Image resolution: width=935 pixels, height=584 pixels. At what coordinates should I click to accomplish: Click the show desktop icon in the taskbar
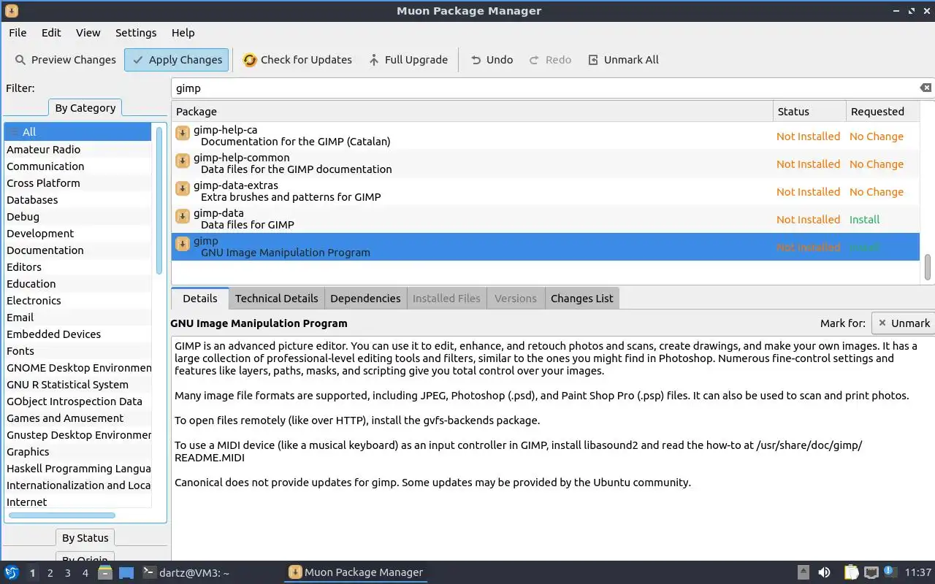pos(126,572)
